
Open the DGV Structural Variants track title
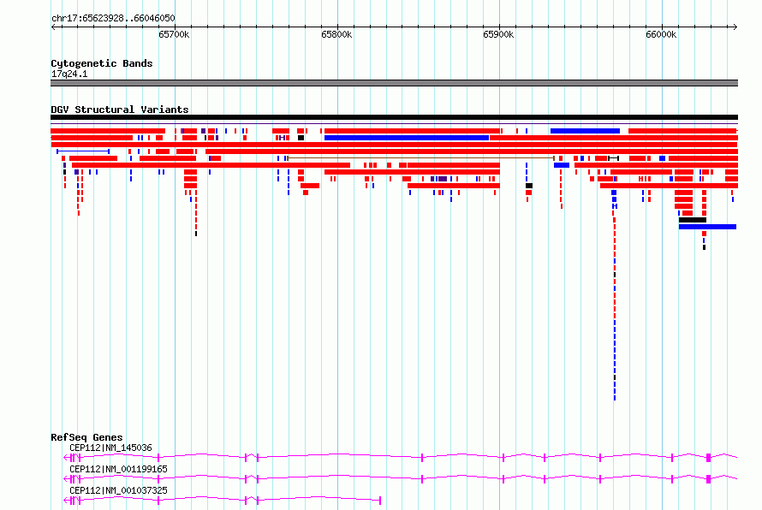point(120,110)
